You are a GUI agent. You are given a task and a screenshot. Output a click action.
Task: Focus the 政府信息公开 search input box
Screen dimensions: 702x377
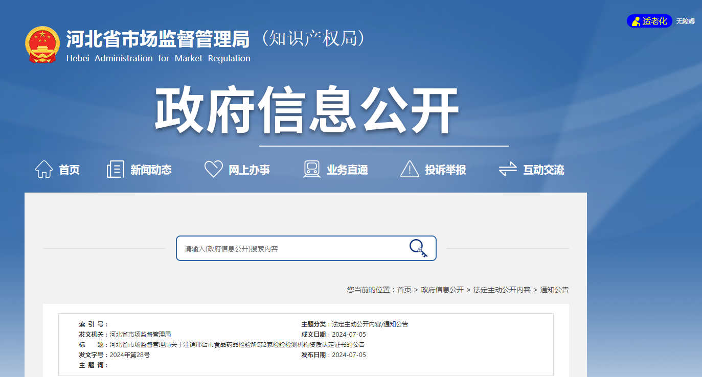[291, 249]
